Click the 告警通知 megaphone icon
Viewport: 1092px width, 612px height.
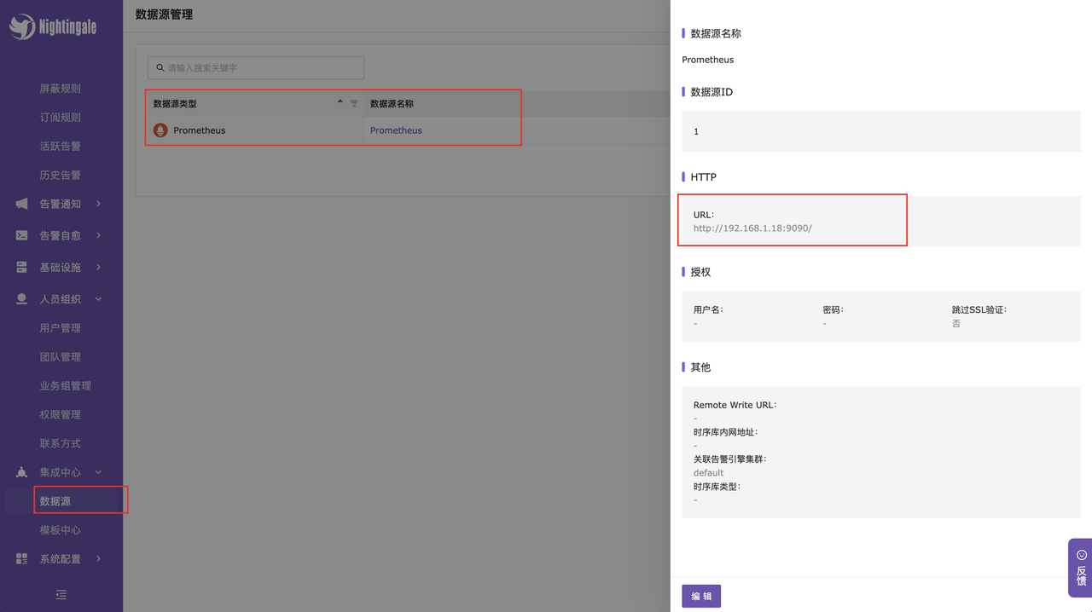point(22,204)
